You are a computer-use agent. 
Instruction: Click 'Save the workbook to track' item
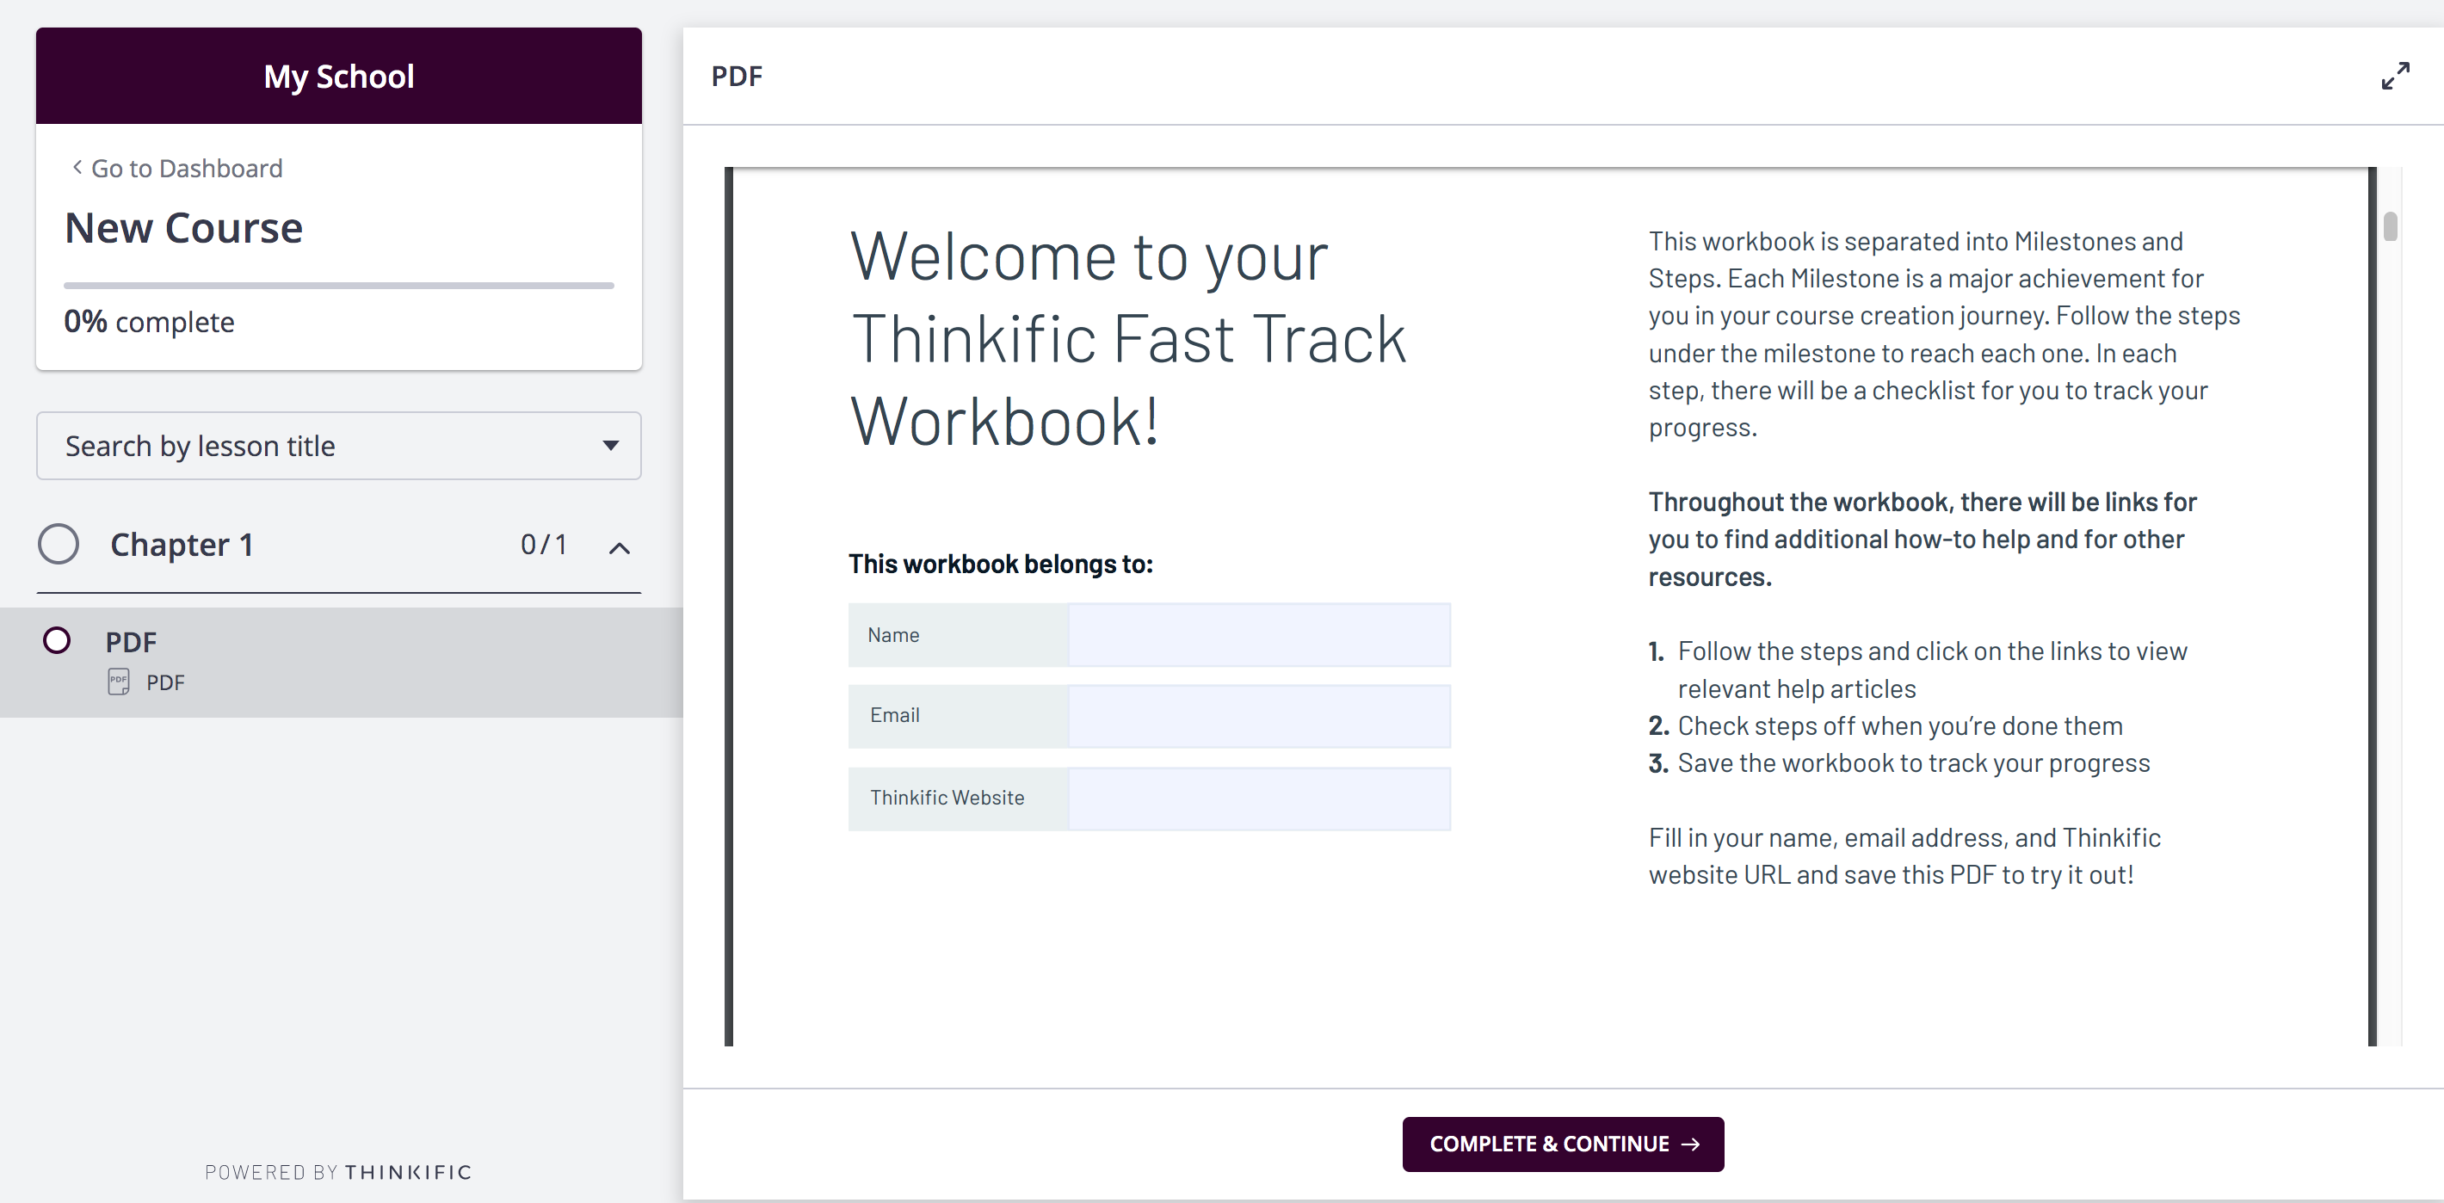(x=1898, y=762)
